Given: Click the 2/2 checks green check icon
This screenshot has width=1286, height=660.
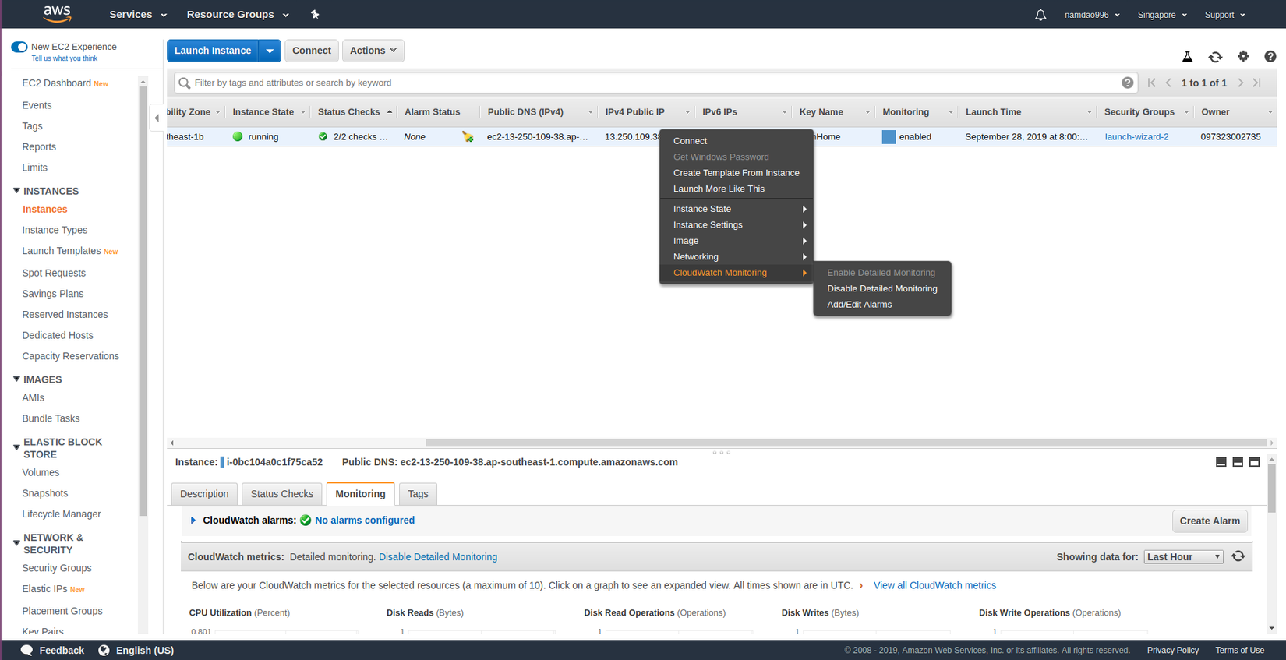Looking at the screenshot, I should (x=323, y=136).
